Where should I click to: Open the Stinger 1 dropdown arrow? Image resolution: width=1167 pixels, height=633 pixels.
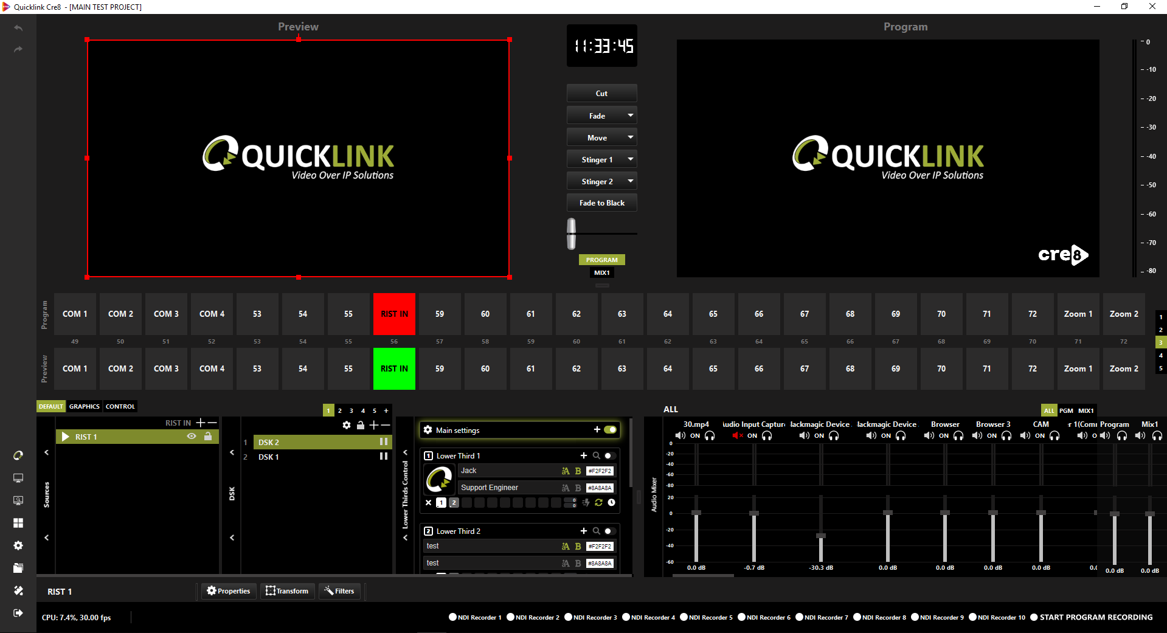[631, 159]
